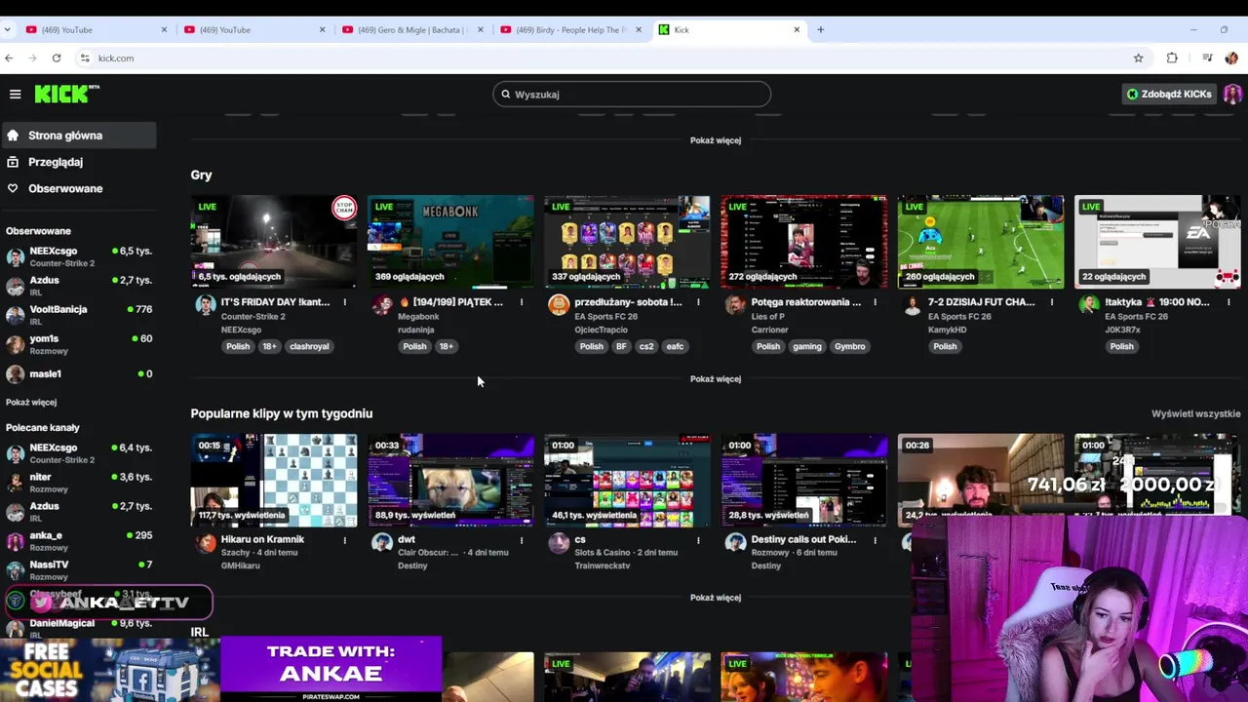The image size is (1248, 702).
Task: Open EA Sports FC pack stream thumbnail
Action: [627, 242]
